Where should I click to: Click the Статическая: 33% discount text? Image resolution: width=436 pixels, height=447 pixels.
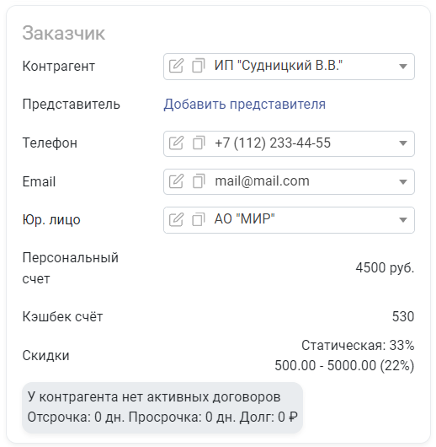point(358,345)
